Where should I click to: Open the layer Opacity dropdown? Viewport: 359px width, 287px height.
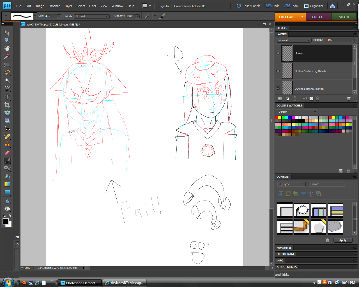click(x=353, y=40)
